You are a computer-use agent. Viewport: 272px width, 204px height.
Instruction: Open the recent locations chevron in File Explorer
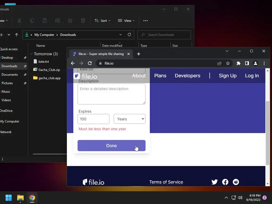[x=9, y=35]
